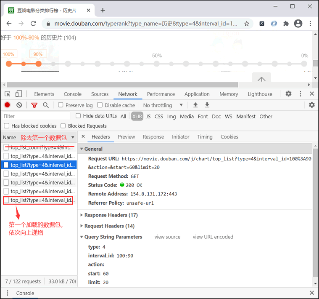319x299 pixels.
Task: Show the Preview tab of request
Action: point(127,137)
